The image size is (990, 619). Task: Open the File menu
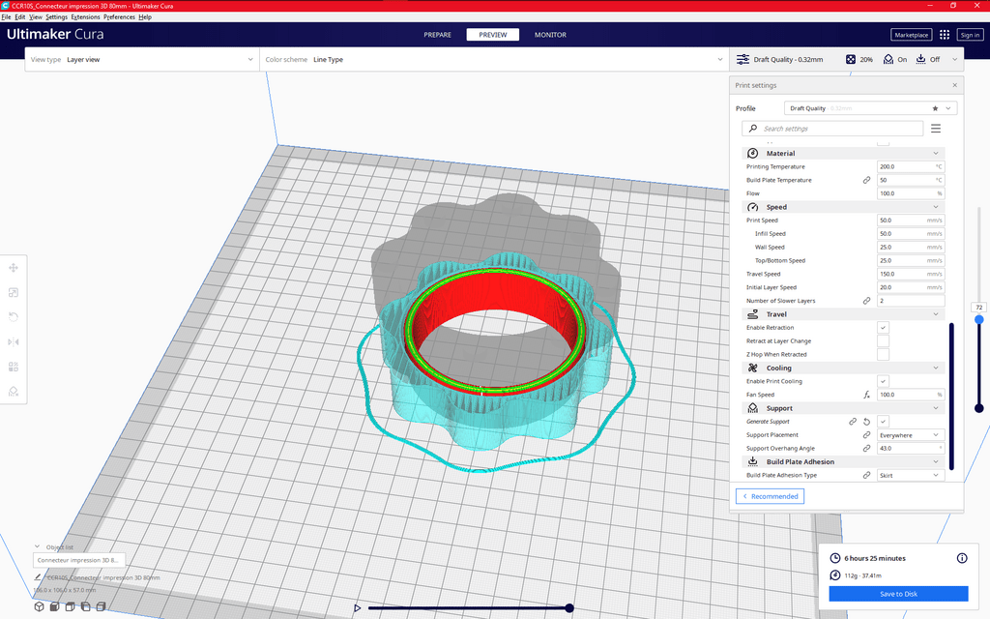pos(7,17)
